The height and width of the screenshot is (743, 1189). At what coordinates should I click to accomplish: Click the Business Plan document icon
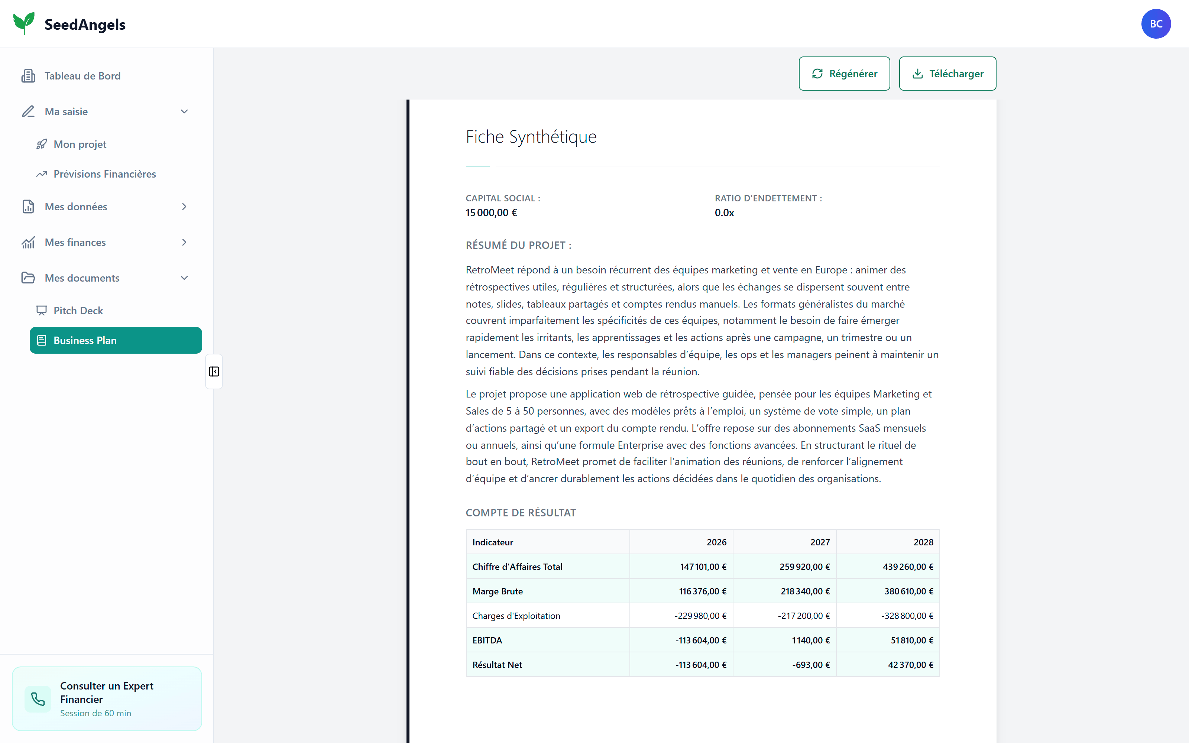tap(42, 340)
